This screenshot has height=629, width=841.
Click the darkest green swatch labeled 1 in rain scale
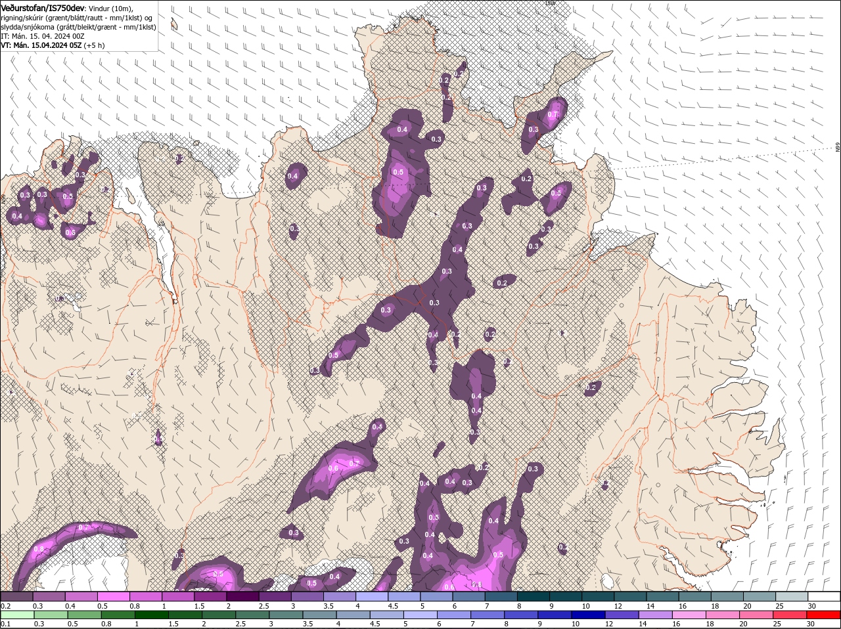click(x=152, y=615)
